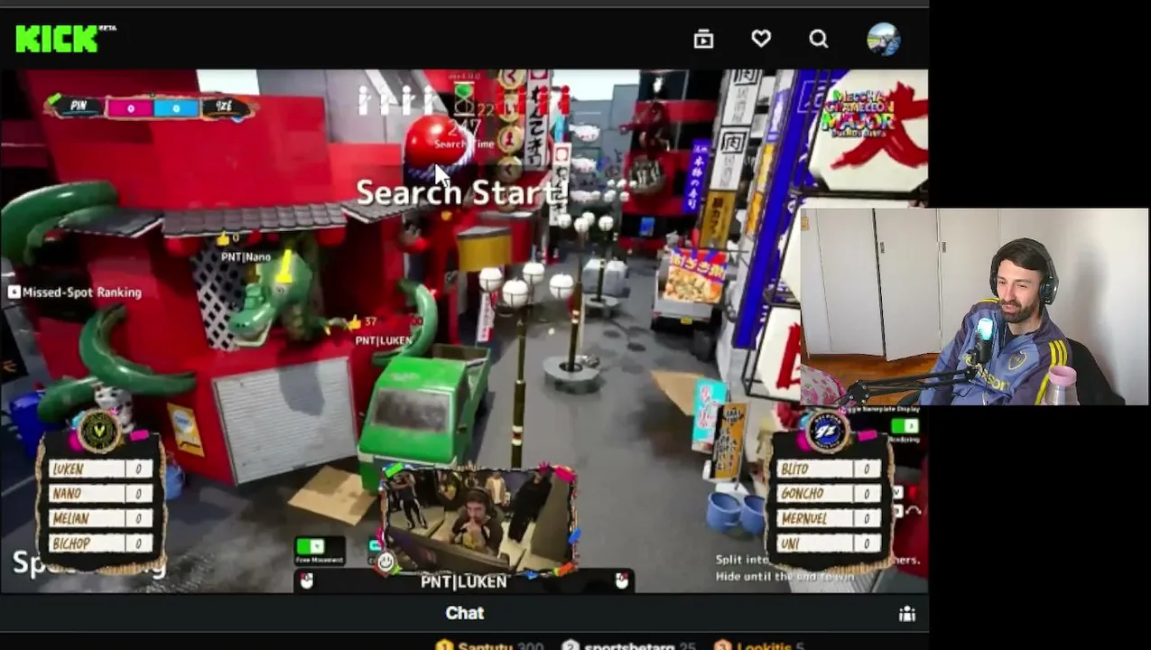Select the Chat tab header
The width and height of the screenshot is (1151, 650).
[464, 614]
